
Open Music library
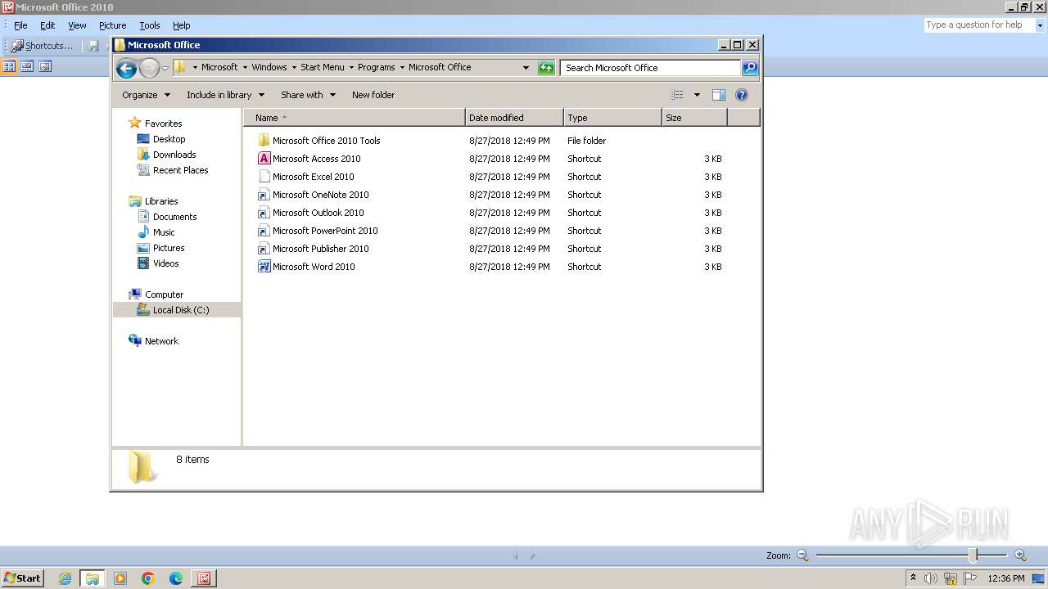[164, 232]
